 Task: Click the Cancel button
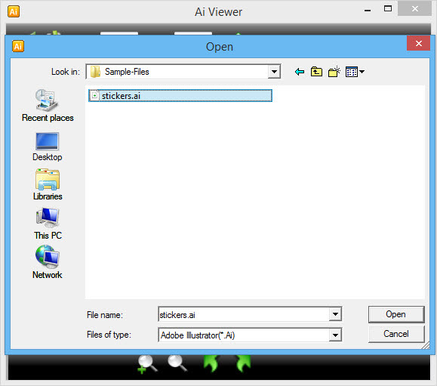396,334
